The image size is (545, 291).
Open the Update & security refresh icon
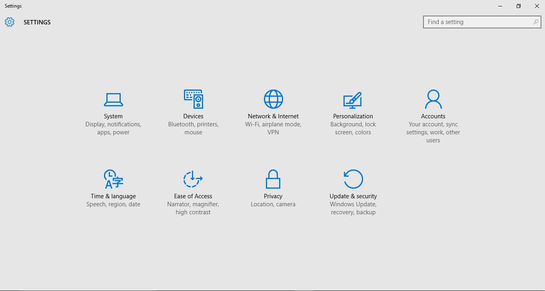pos(353,179)
